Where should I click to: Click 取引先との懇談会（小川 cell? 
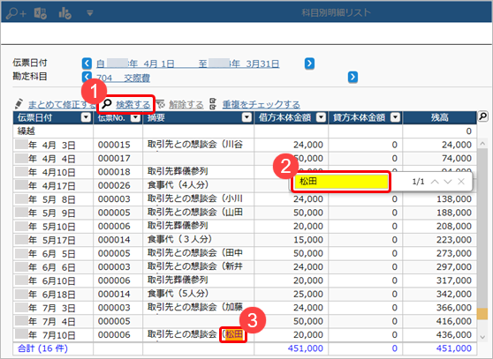[199, 199]
